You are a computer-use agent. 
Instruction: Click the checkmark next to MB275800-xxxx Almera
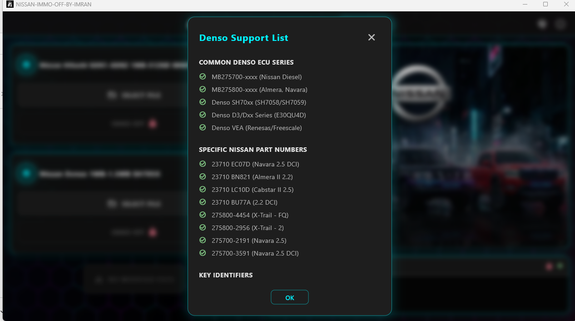[203, 89]
